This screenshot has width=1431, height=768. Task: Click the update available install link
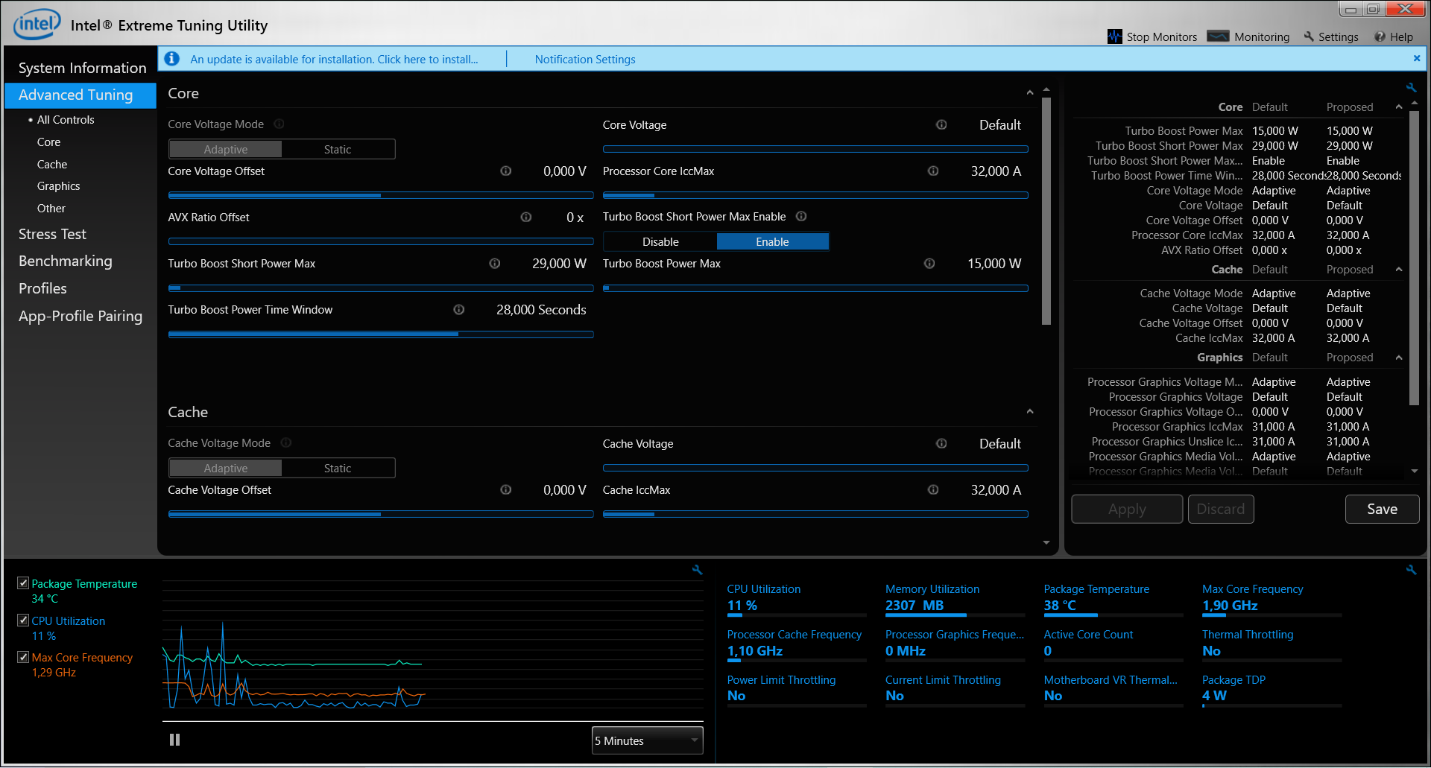tap(334, 59)
